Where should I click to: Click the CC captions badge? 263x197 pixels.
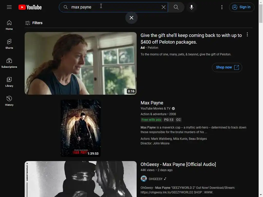(179, 120)
